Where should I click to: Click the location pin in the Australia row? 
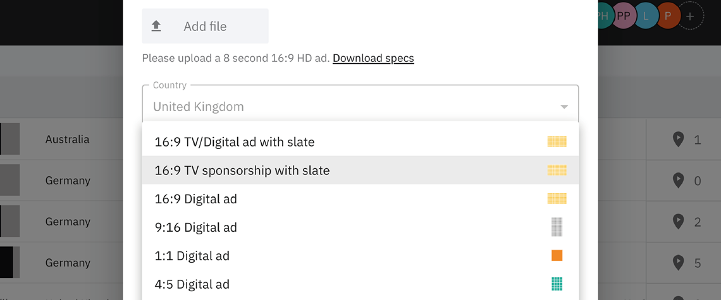pyautogui.click(x=678, y=139)
